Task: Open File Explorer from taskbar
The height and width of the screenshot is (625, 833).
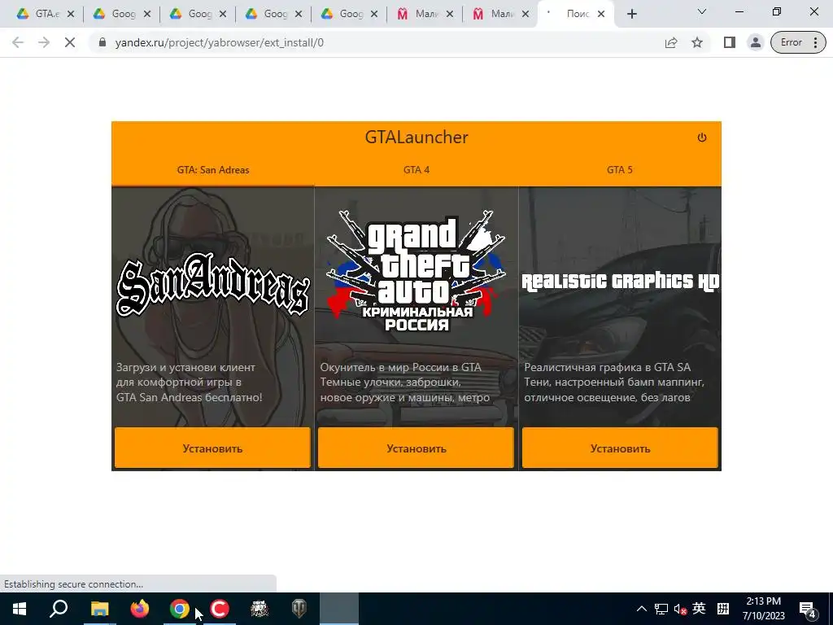Action: (99, 609)
